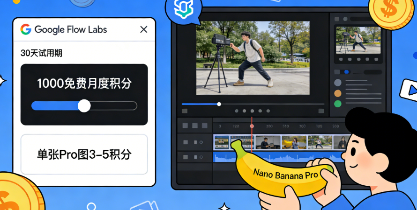417x210 pixels.
Task: Click the Google G logo
Action: coord(26,29)
